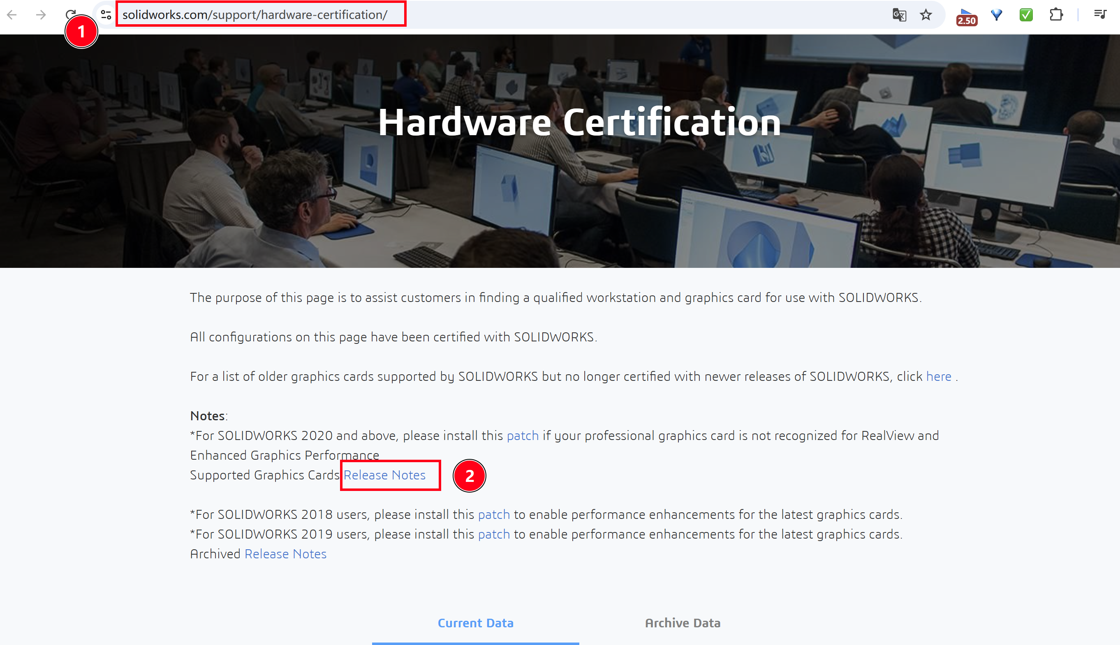Open the Google Translate page icon
This screenshot has height=645, width=1120.
pos(899,15)
